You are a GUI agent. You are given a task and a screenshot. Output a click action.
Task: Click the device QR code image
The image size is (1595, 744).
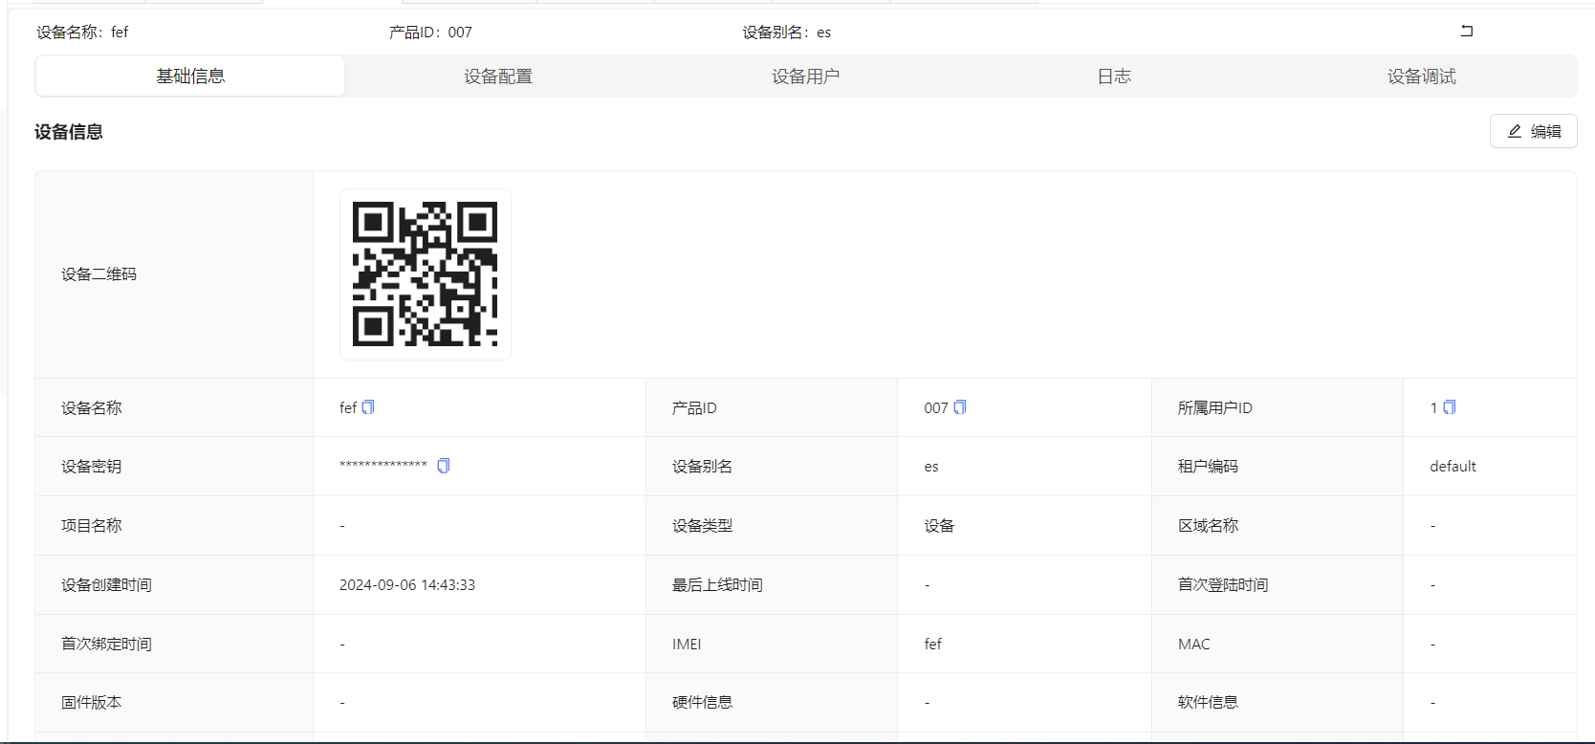click(426, 274)
